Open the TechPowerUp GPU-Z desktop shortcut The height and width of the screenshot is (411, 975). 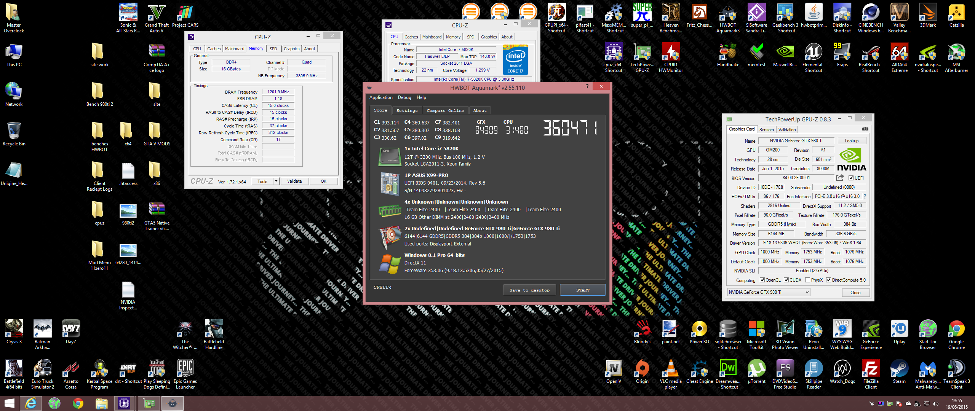click(642, 57)
